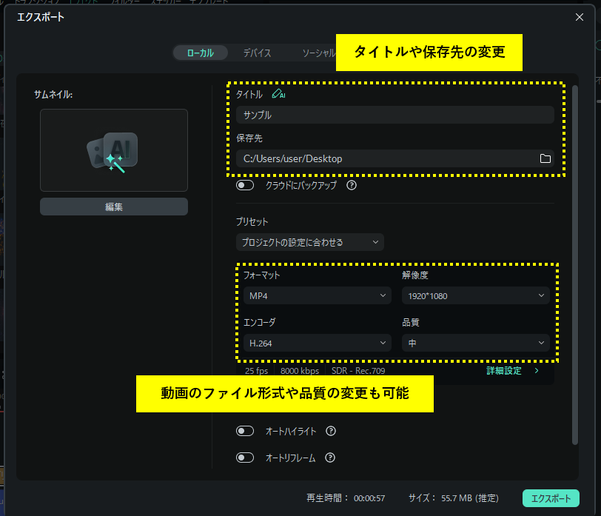Toggle the クラウドにバックアップ switch
601x516 pixels.
(x=245, y=186)
